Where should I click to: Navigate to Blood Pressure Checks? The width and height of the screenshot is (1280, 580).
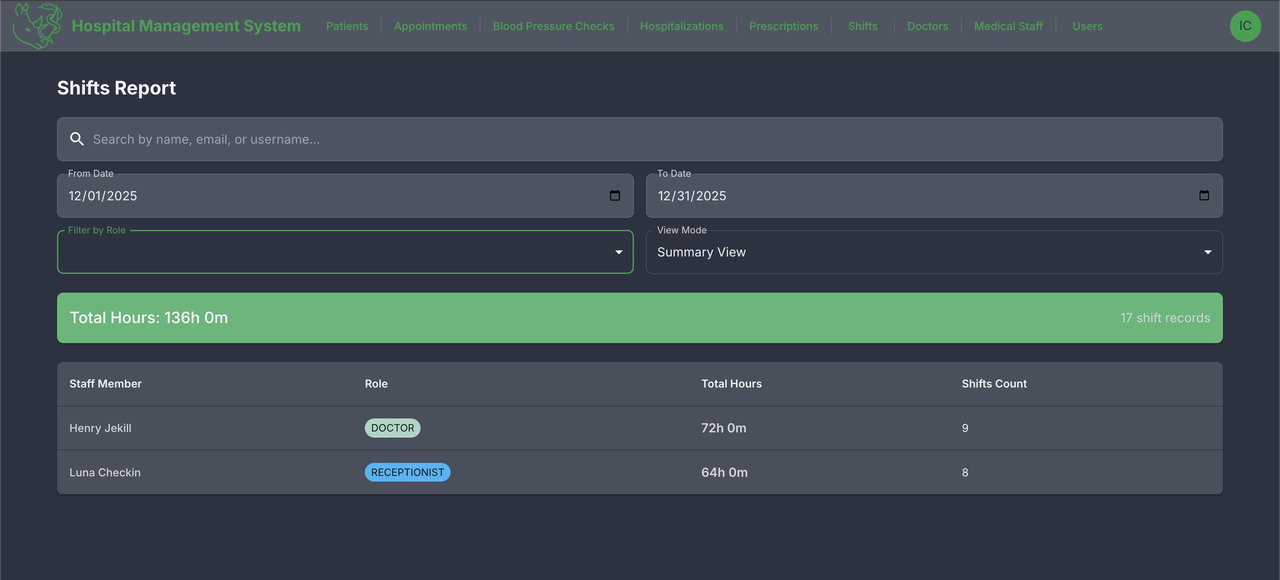[x=553, y=26]
